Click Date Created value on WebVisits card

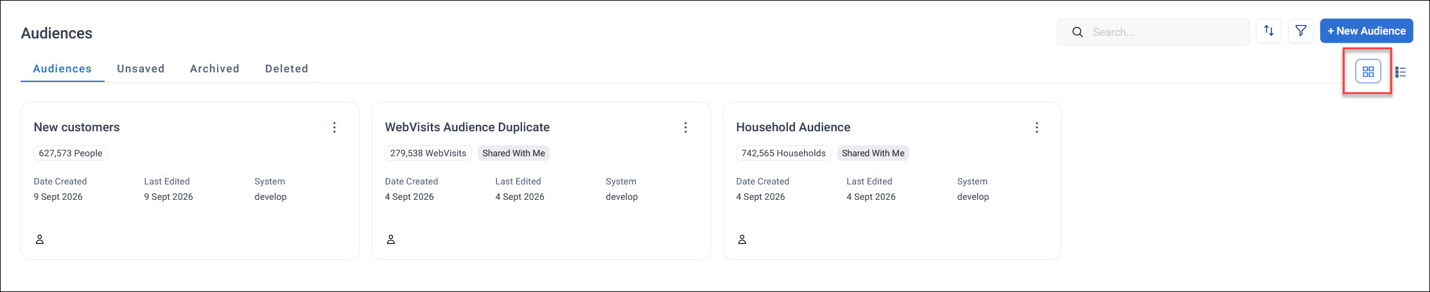tap(410, 197)
